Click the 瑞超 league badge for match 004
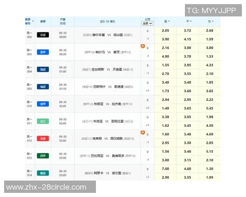246x197 pixels. pyautogui.click(x=43, y=69)
